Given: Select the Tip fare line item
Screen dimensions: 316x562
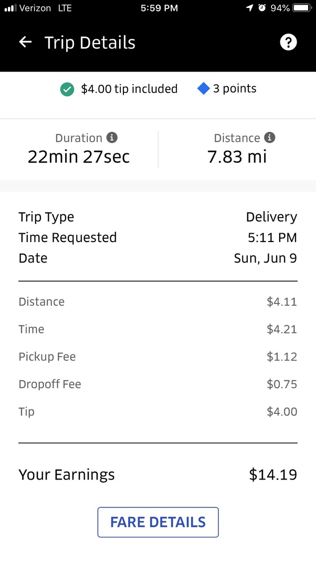Looking at the screenshot, I should [x=157, y=411].
